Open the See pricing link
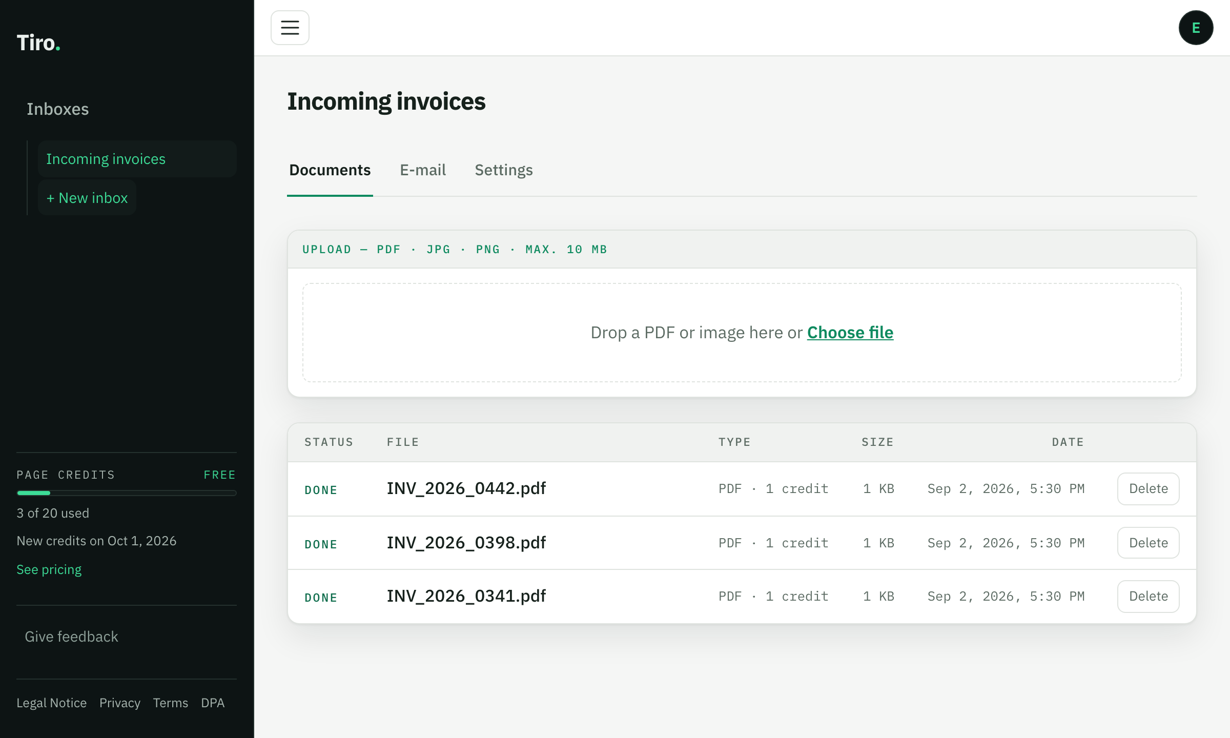The width and height of the screenshot is (1230, 738). point(49,569)
